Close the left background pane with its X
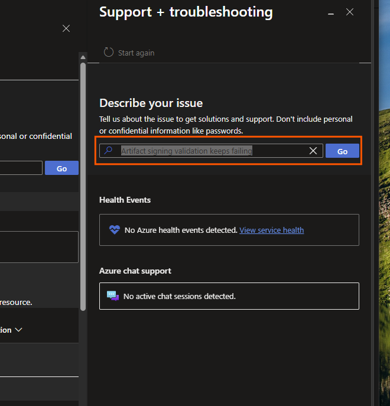 tap(66, 28)
